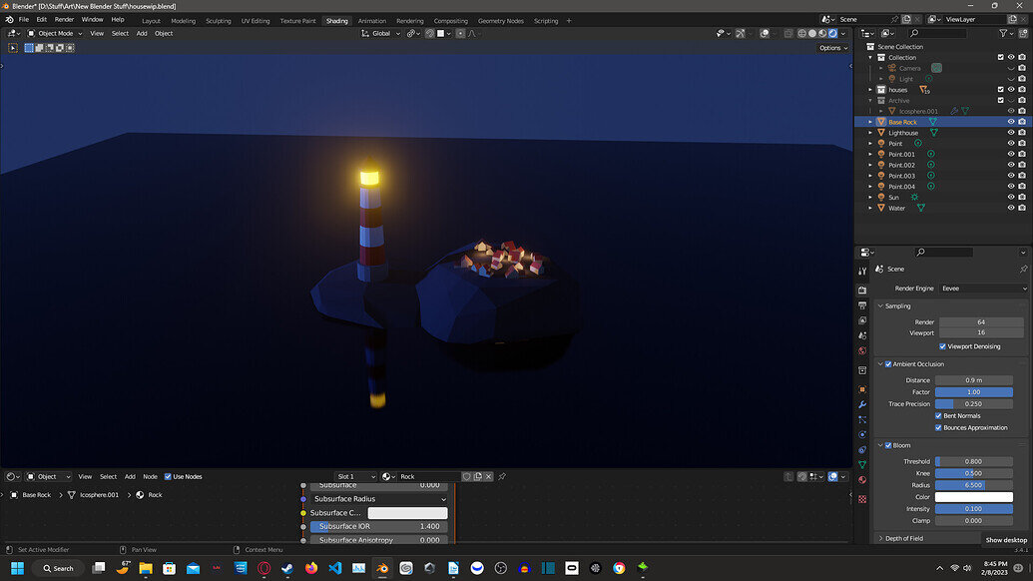Pin the Scene properties panel
Screen dimensions: 1033x581
(1023, 269)
